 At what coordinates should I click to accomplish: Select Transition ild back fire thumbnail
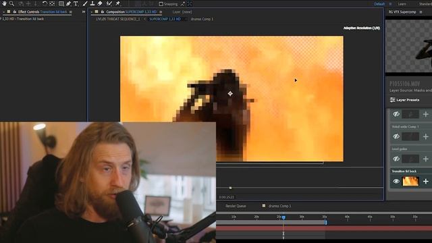point(410,182)
